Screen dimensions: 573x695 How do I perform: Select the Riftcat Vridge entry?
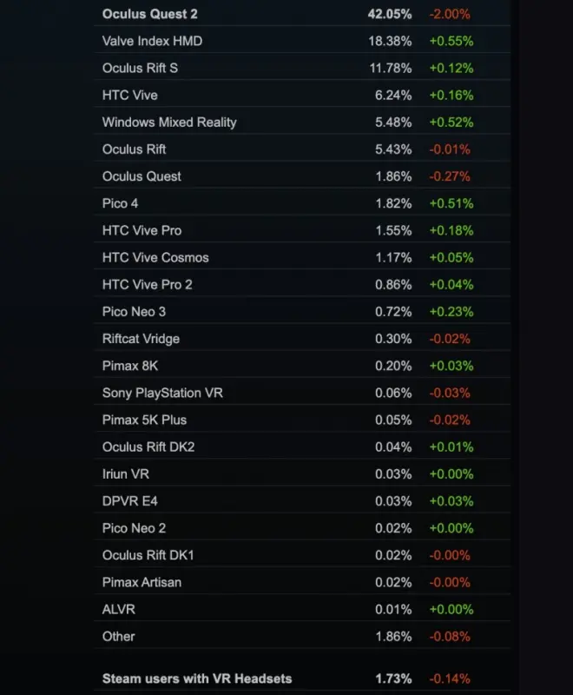(141, 338)
